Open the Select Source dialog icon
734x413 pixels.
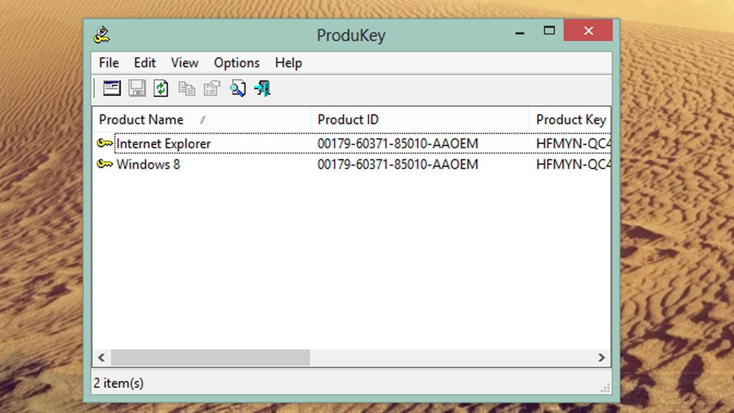pos(111,88)
